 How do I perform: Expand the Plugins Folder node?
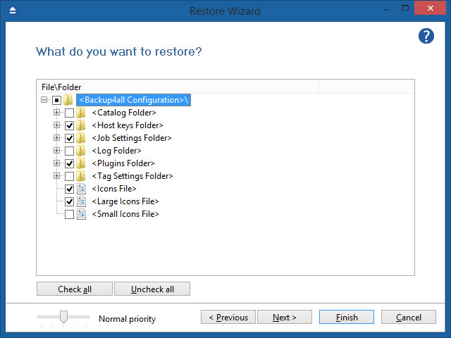(x=56, y=163)
